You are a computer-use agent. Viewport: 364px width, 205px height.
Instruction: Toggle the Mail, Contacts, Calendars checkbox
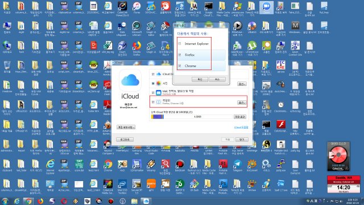(x=153, y=92)
